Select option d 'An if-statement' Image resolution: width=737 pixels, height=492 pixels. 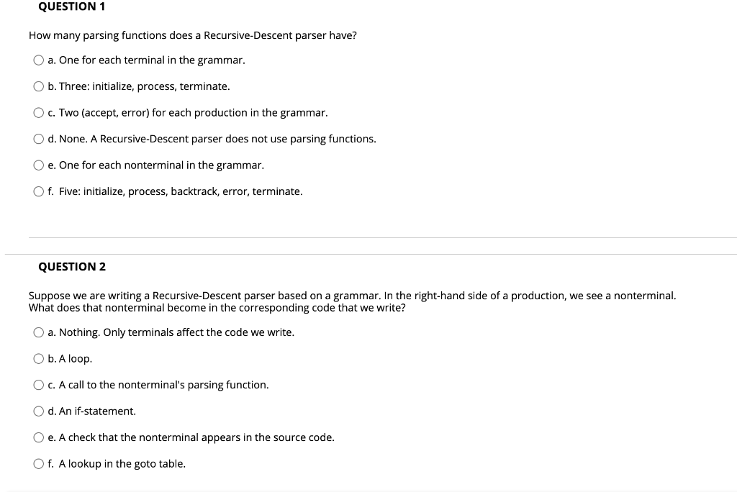pyautogui.click(x=39, y=411)
